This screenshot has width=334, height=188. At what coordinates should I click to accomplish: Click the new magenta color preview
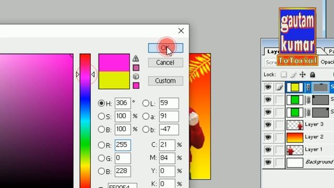tap(114, 63)
